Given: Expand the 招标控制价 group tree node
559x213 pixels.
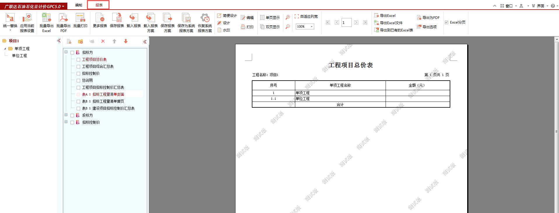Looking at the screenshot, I should (x=66, y=122).
